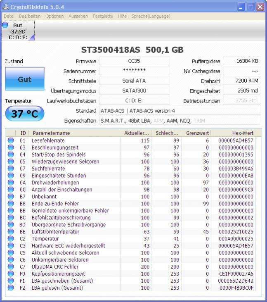Open the Festplatte menu

click(103, 16)
